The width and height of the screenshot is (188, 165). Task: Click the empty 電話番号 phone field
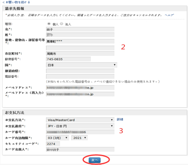click(80, 77)
